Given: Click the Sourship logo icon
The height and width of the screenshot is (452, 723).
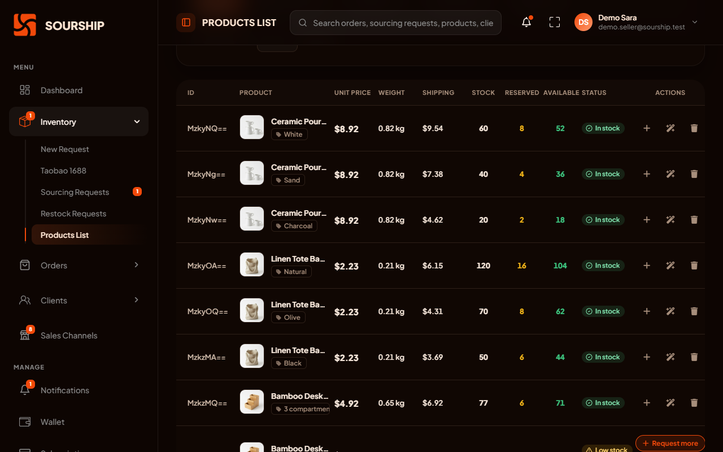Looking at the screenshot, I should coord(25,25).
